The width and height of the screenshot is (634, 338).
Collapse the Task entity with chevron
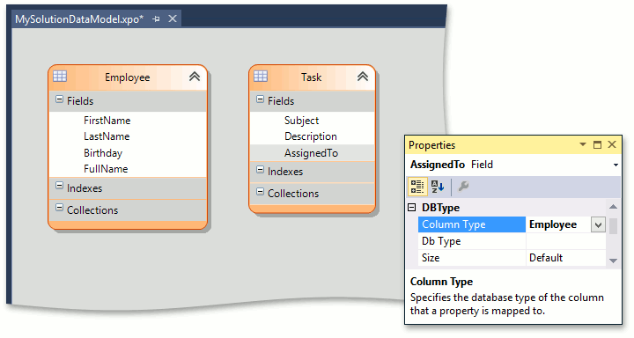click(363, 77)
